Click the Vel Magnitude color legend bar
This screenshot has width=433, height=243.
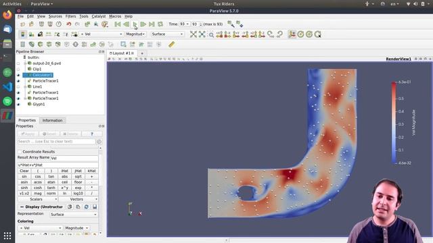tap(394, 123)
